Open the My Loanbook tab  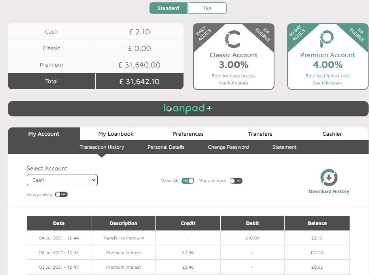tap(116, 134)
